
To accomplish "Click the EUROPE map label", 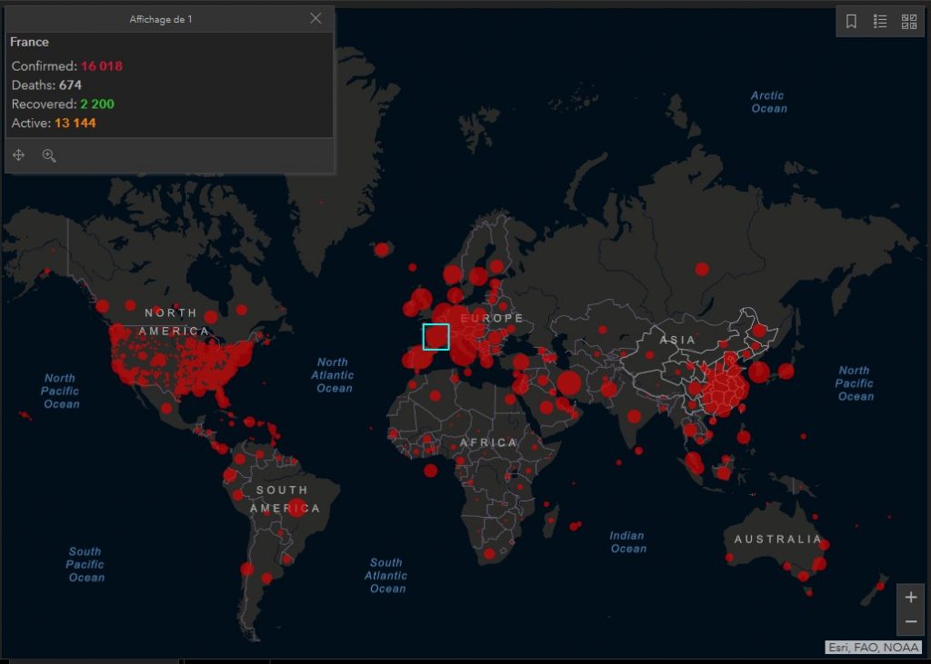I will pyautogui.click(x=492, y=318).
